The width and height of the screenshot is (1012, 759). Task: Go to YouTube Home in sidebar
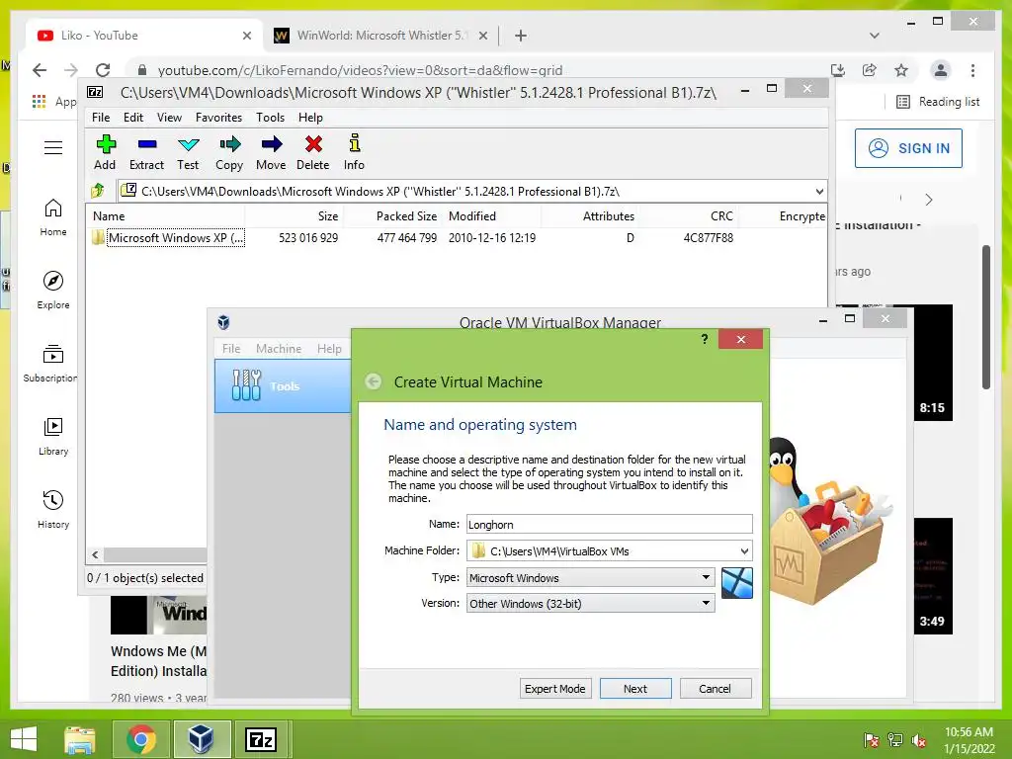(x=53, y=217)
